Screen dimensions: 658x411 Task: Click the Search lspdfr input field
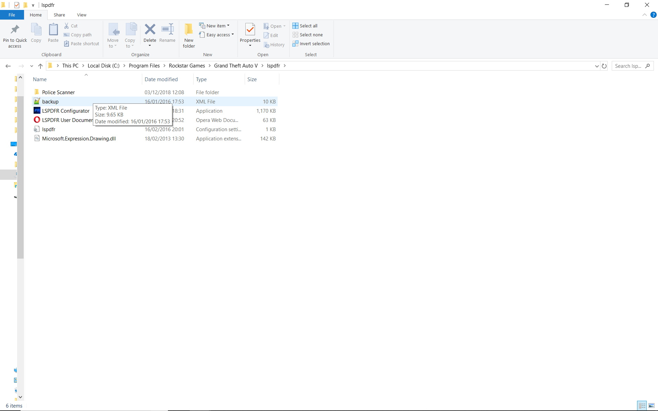[x=629, y=66]
